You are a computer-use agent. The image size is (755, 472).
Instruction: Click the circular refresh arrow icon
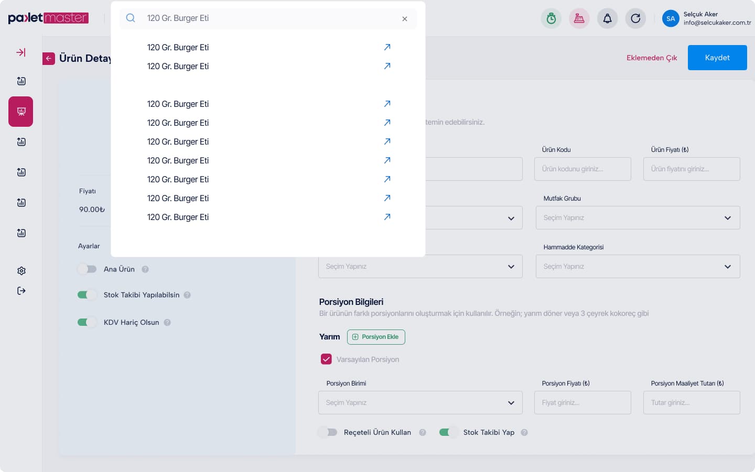[x=635, y=18]
